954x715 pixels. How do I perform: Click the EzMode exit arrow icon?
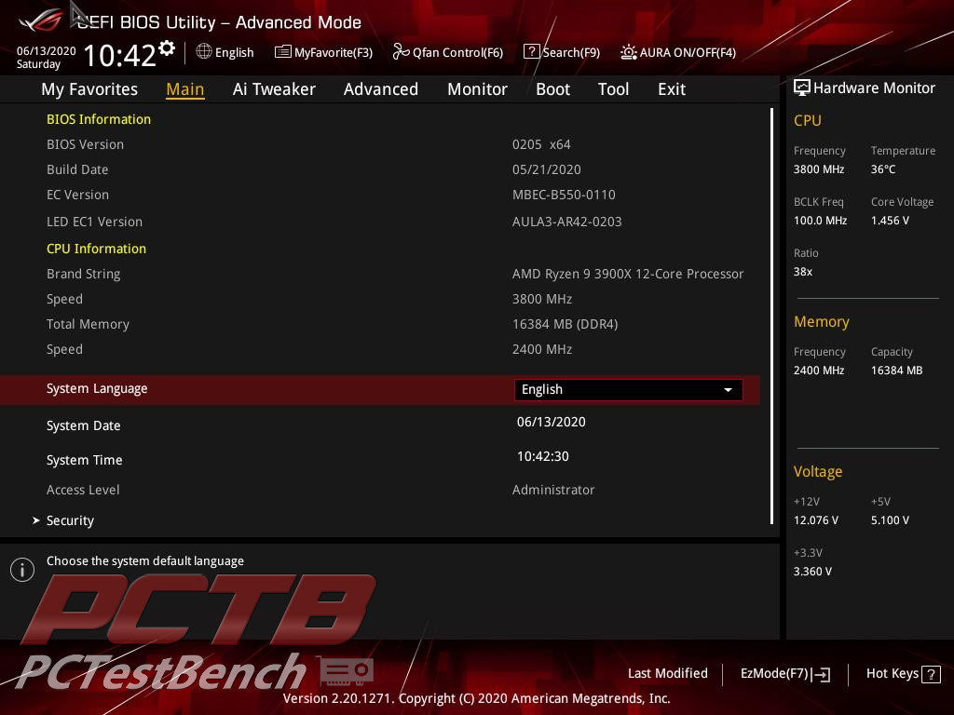tap(821, 674)
